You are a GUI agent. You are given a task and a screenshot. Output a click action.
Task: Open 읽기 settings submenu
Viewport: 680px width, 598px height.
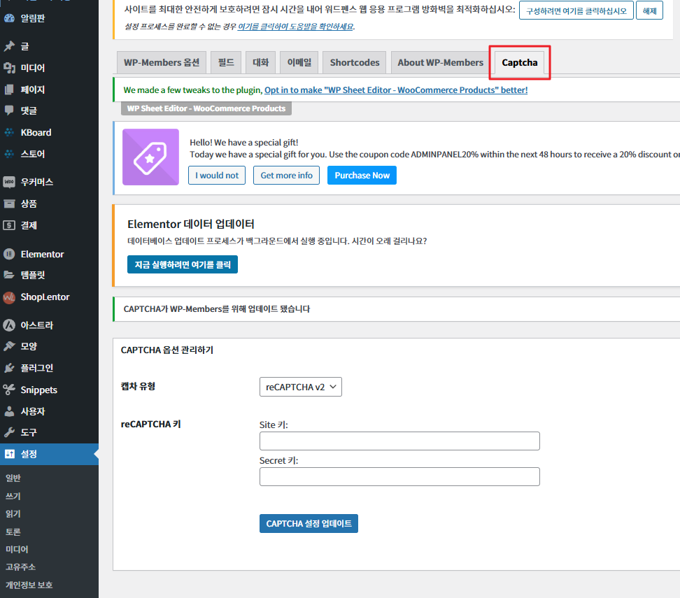pyautogui.click(x=13, y=513)
